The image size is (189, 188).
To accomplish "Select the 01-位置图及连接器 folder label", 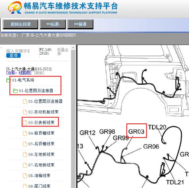I will [x=36, y=91].
